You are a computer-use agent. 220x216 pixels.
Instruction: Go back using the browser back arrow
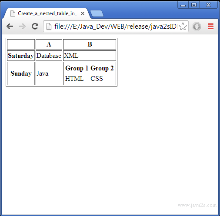tap(10, 27)
